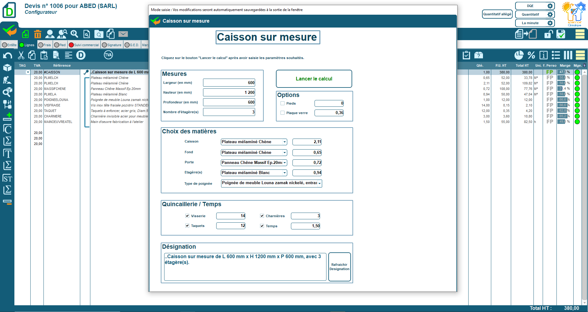Image resolution: width=588 pixels, height=312 pixels.
Task: Switch to the Entête tab
Action: (9, 45)
